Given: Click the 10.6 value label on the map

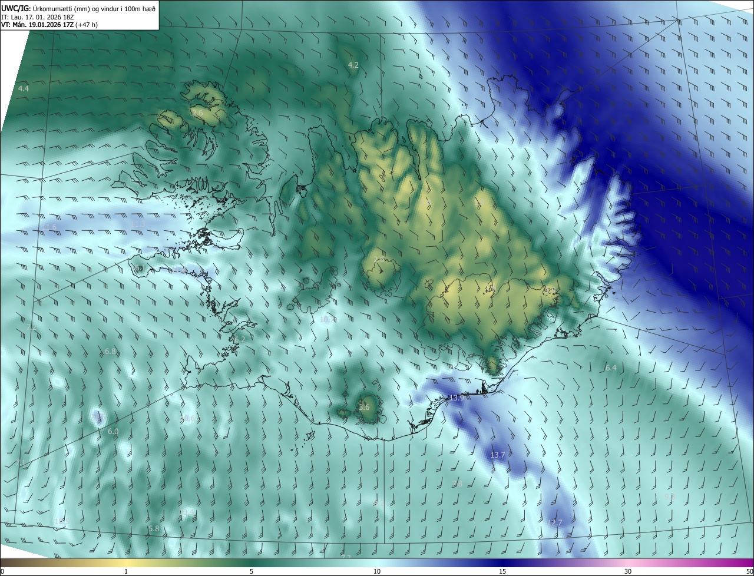Looking at the screenshot, I should click(x=187, y=419).
